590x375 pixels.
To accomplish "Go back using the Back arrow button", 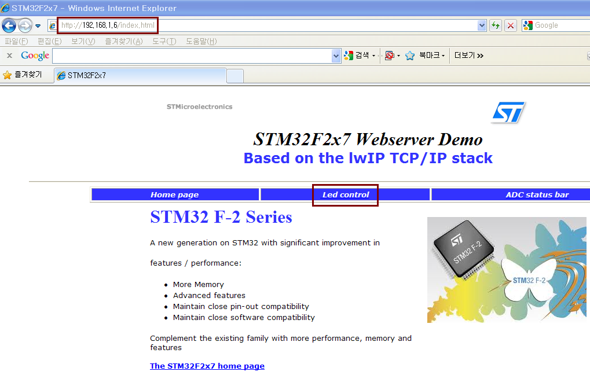I will (9, 25).
